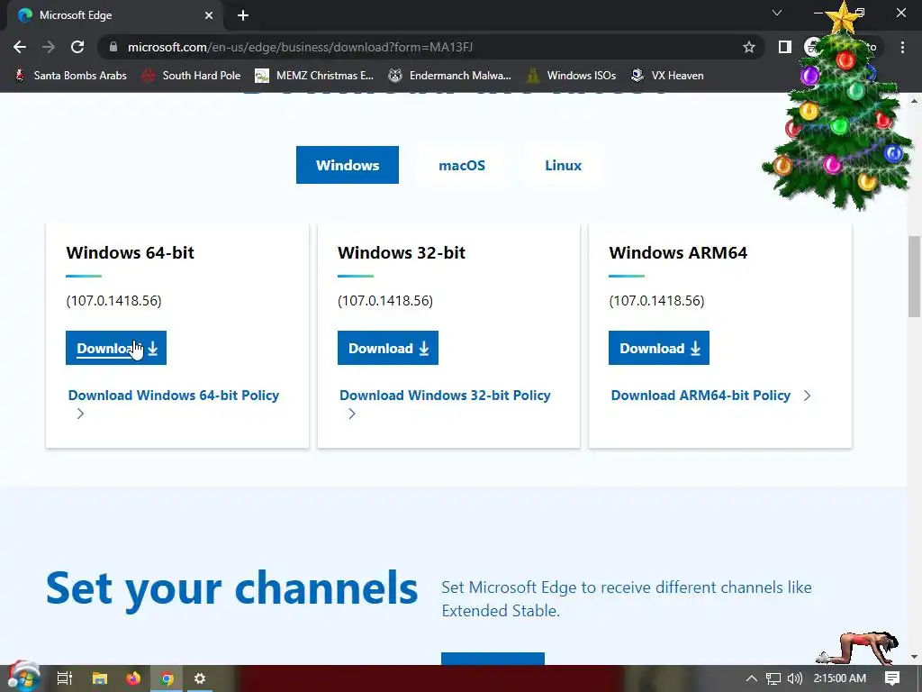This screenshot has height=692, width=922.
Task: Open Download Windows 32-bit Policy link
Action: (445, 396)
